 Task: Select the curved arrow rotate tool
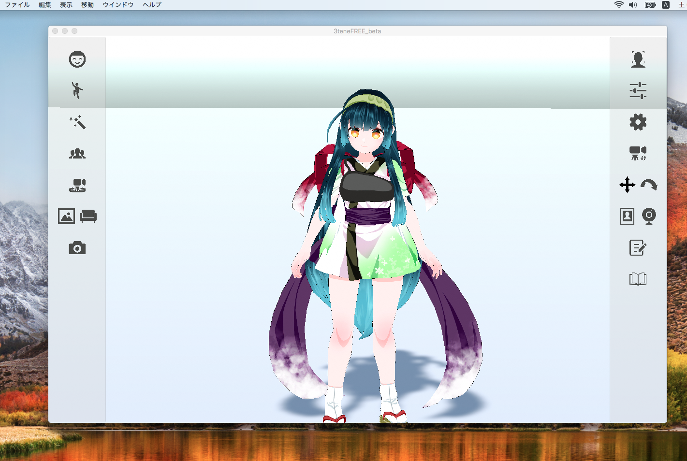tap(649, 185)
